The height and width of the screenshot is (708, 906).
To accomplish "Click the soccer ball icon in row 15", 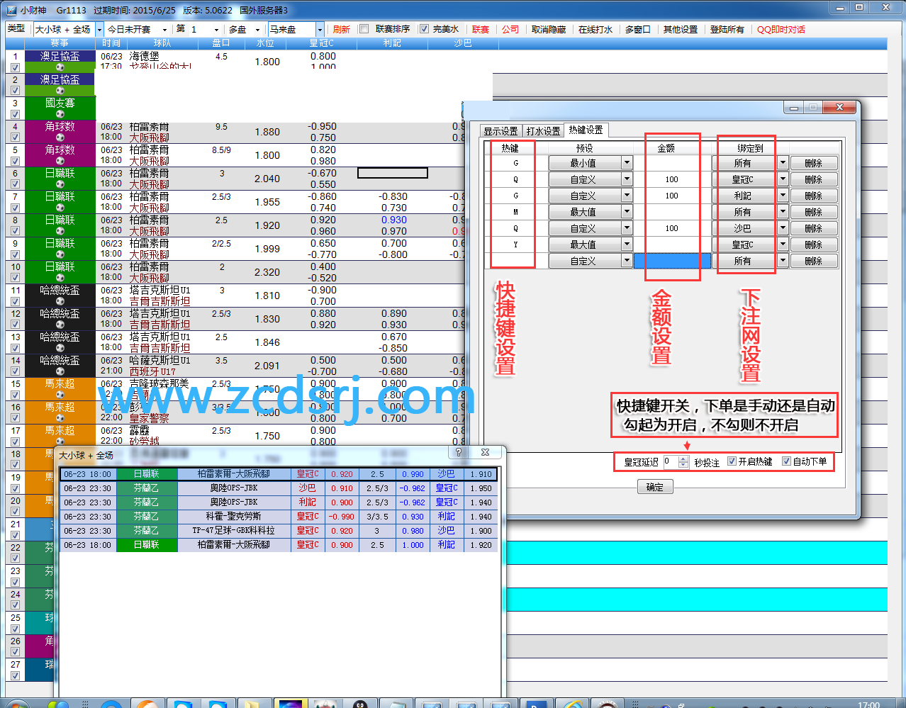I will (60, 395).
